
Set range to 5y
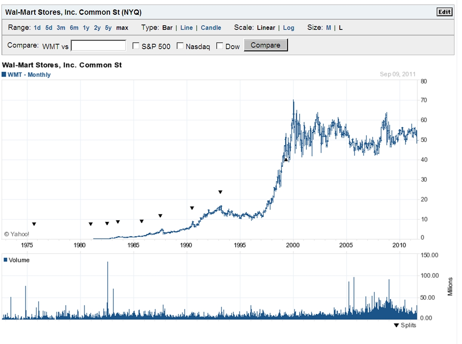[x=108, y=28]
